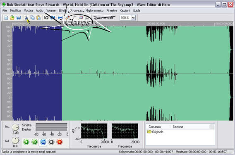The width and height of the screenshot is (235, 155).
Task: Cut the selection with the scissors icon
Action: coord(26,18)
